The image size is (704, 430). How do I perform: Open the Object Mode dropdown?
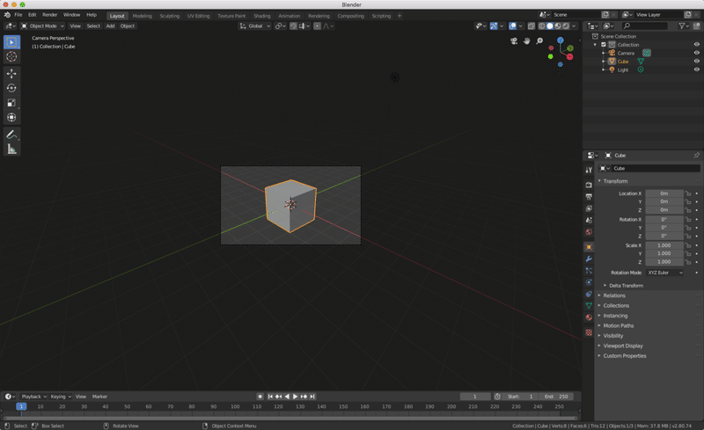tap(44, 26)
